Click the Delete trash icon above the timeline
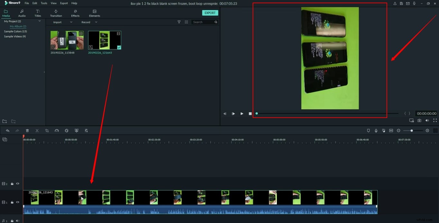 click(x=27, y=131)
